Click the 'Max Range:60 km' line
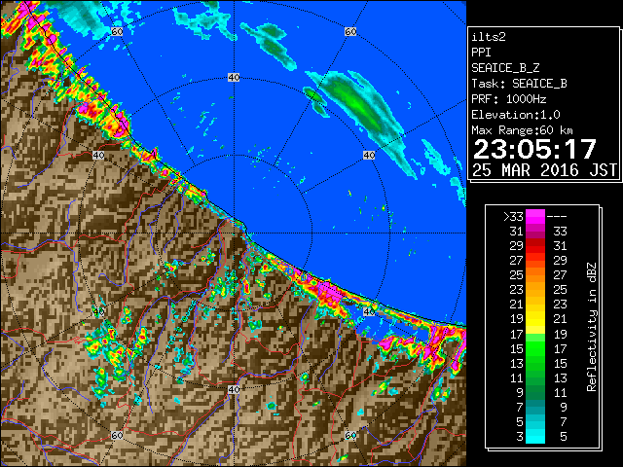This screenshot has width=623, height=467. pos(522,130)
